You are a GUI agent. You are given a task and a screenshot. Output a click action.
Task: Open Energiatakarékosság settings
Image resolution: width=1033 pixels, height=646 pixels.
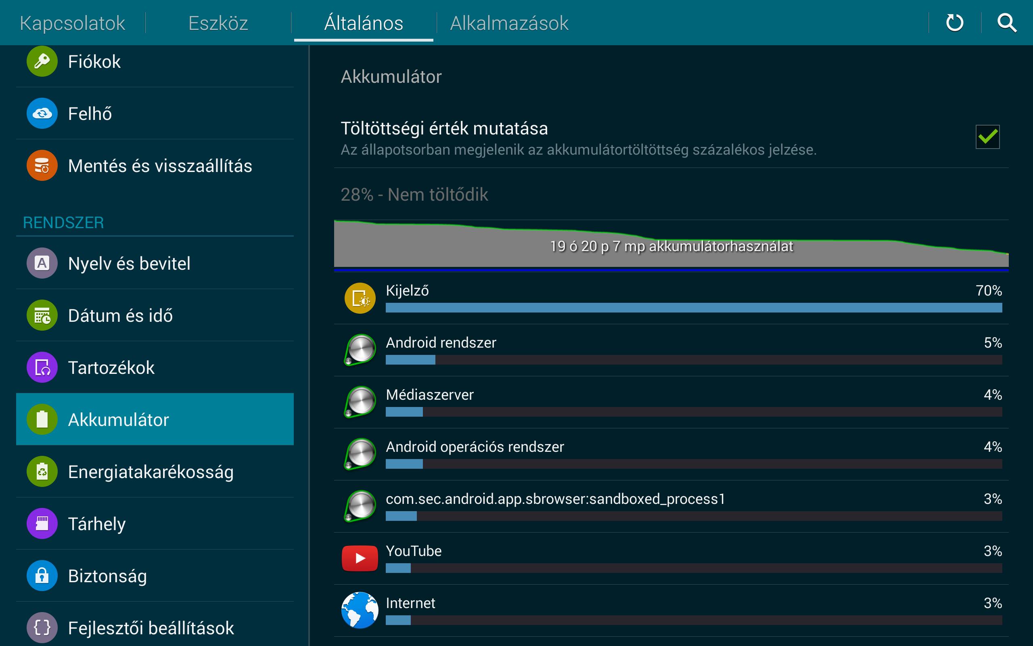[150, 472]
